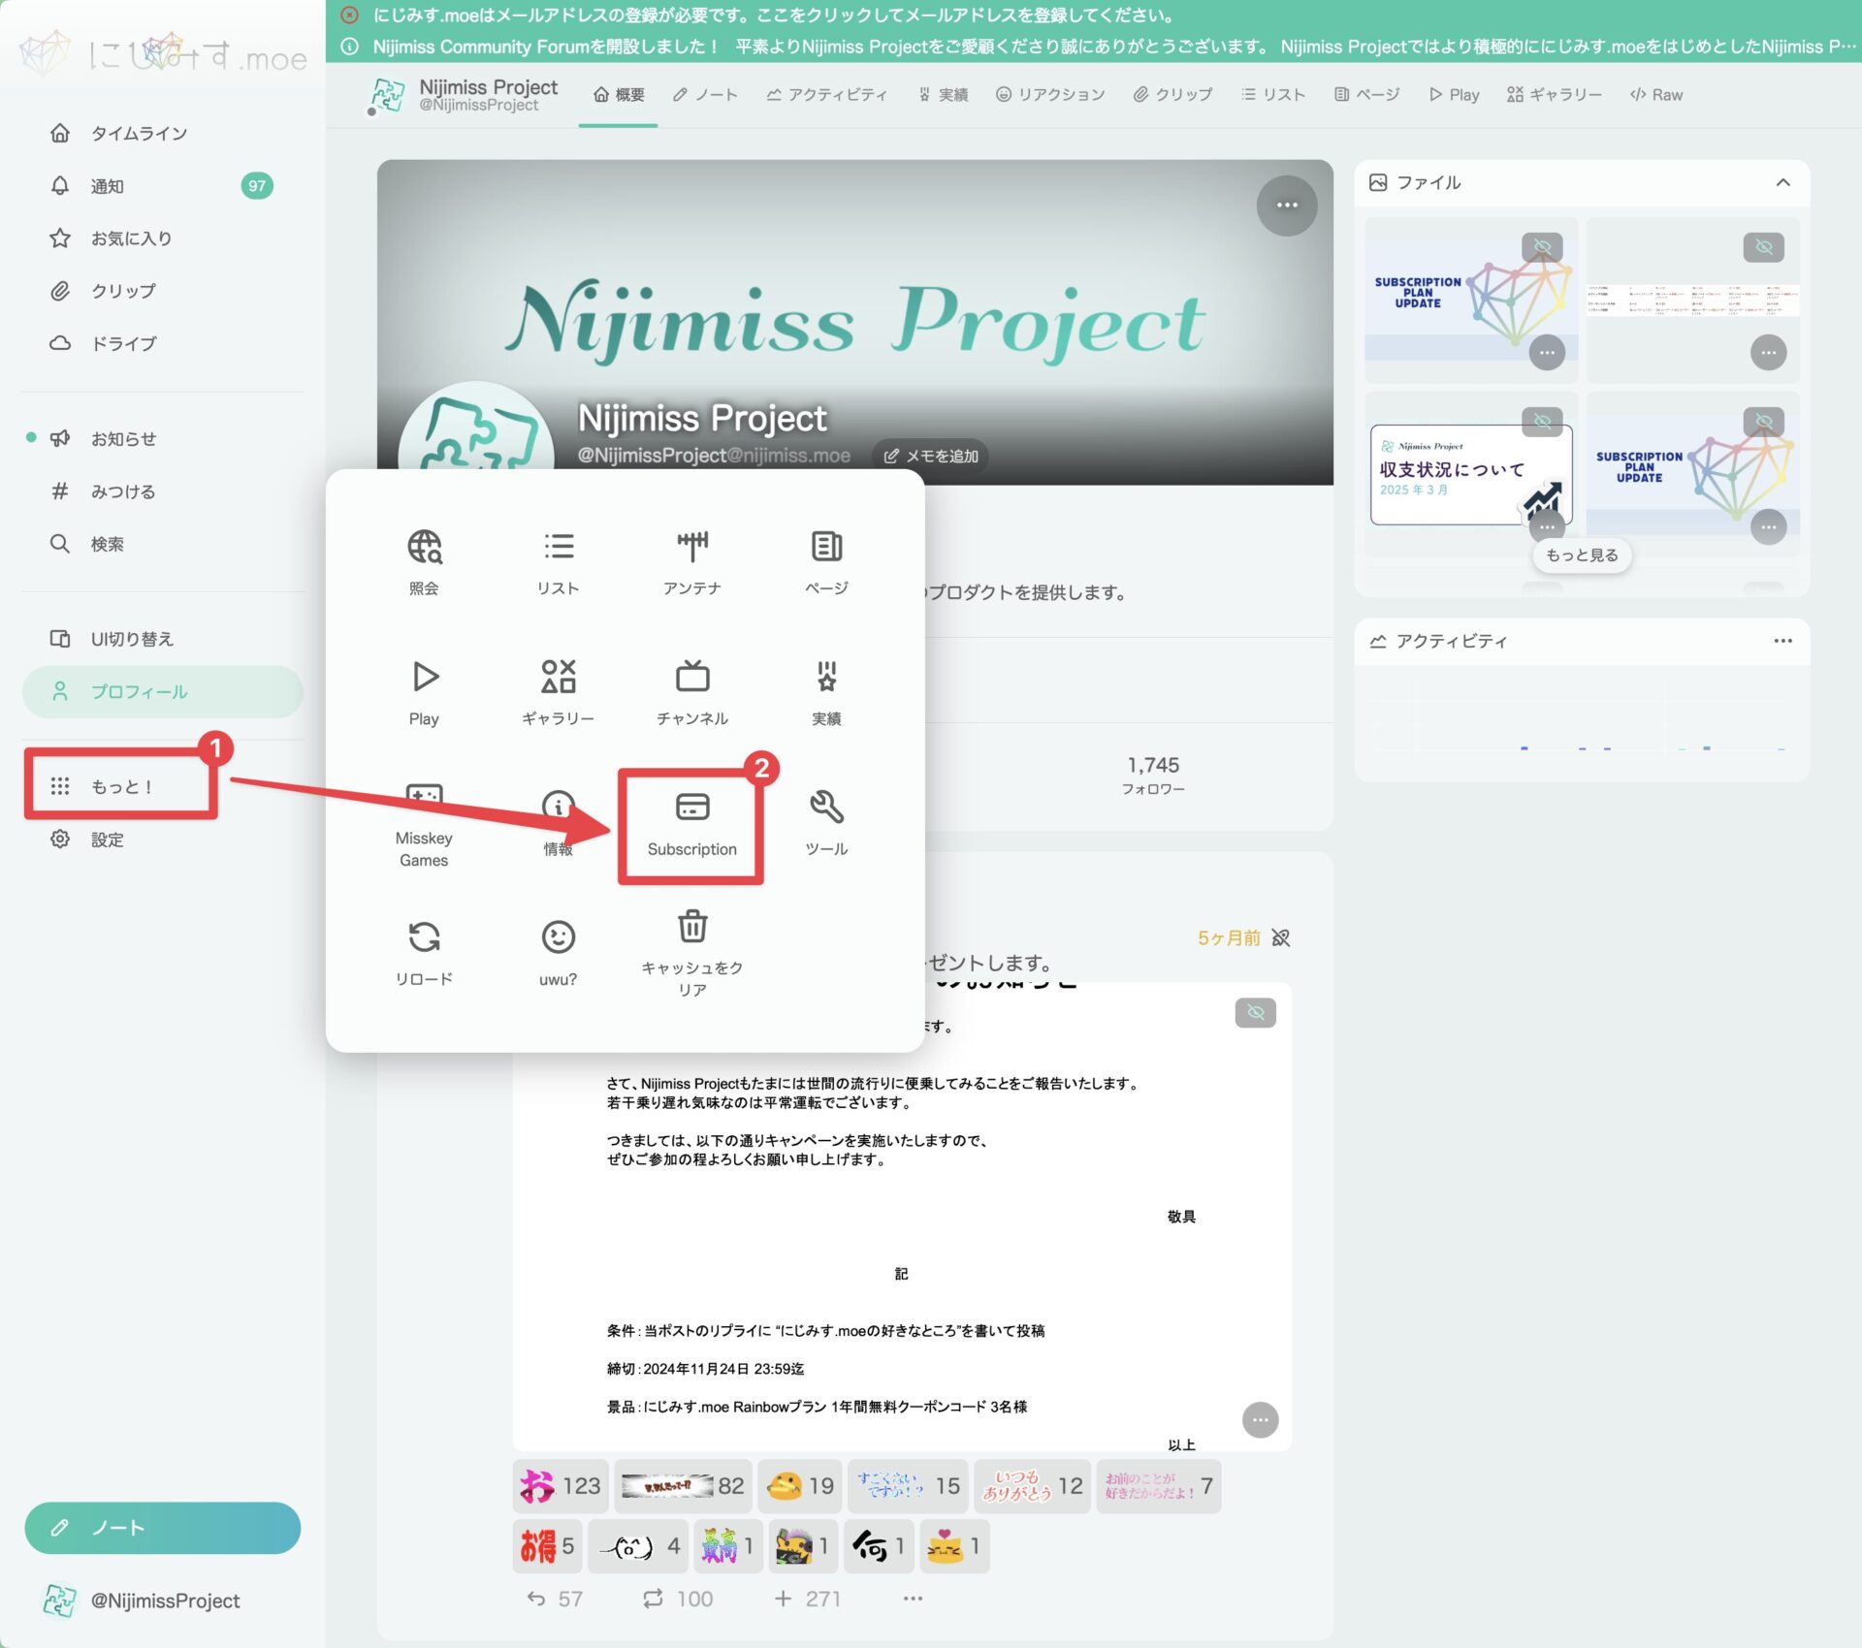This screenshot has width=1862, height=1648.
Task: Open お気に入り favorites in sidebar
Action: point(162,238)
